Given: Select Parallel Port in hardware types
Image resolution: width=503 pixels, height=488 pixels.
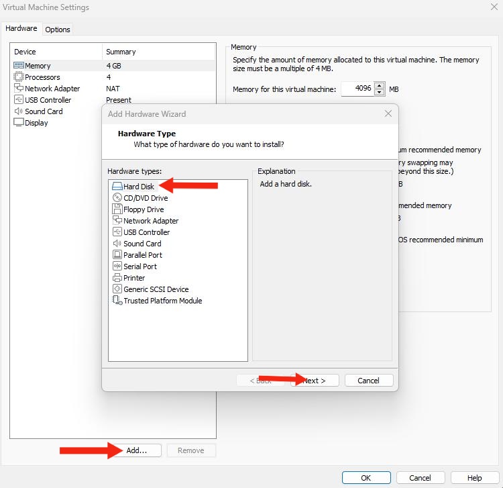Looking at the screenshot, I should coord(142,255).
